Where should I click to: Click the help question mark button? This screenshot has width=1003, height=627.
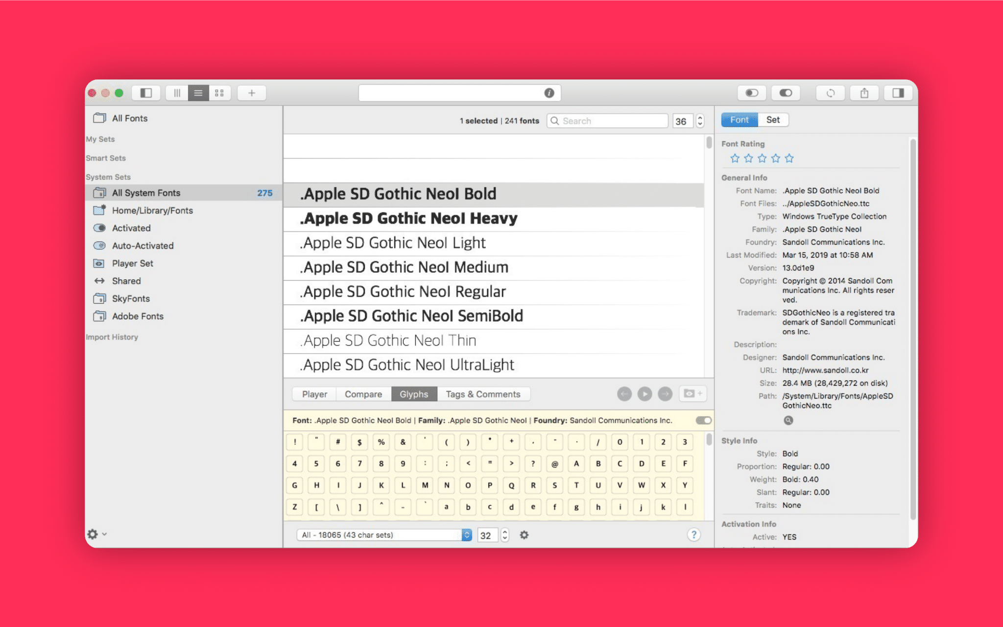693,535
